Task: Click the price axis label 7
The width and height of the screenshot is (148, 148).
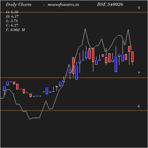Action: (x=139, y=73)
